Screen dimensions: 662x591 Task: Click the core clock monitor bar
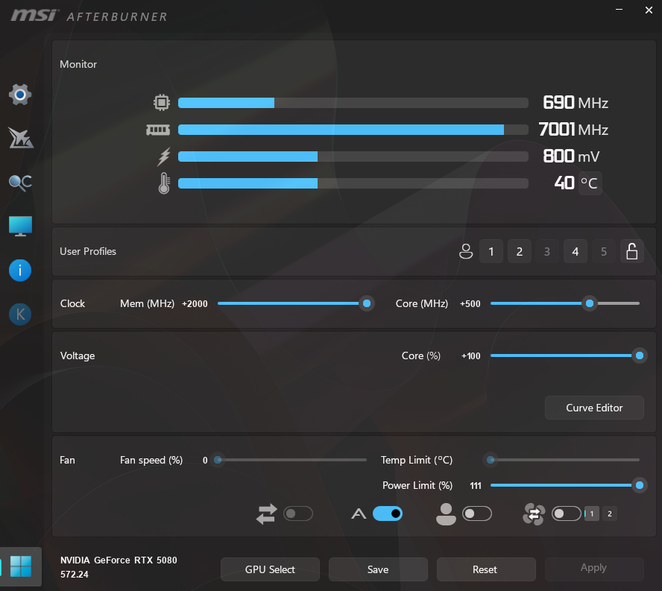tap(353, 103)
